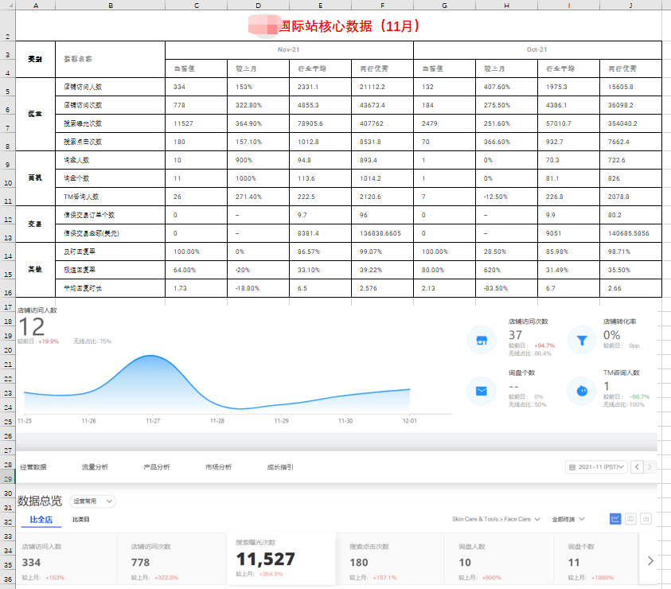
Task: Click the 店铺访问次数 value 37
Action: (515, 335)
